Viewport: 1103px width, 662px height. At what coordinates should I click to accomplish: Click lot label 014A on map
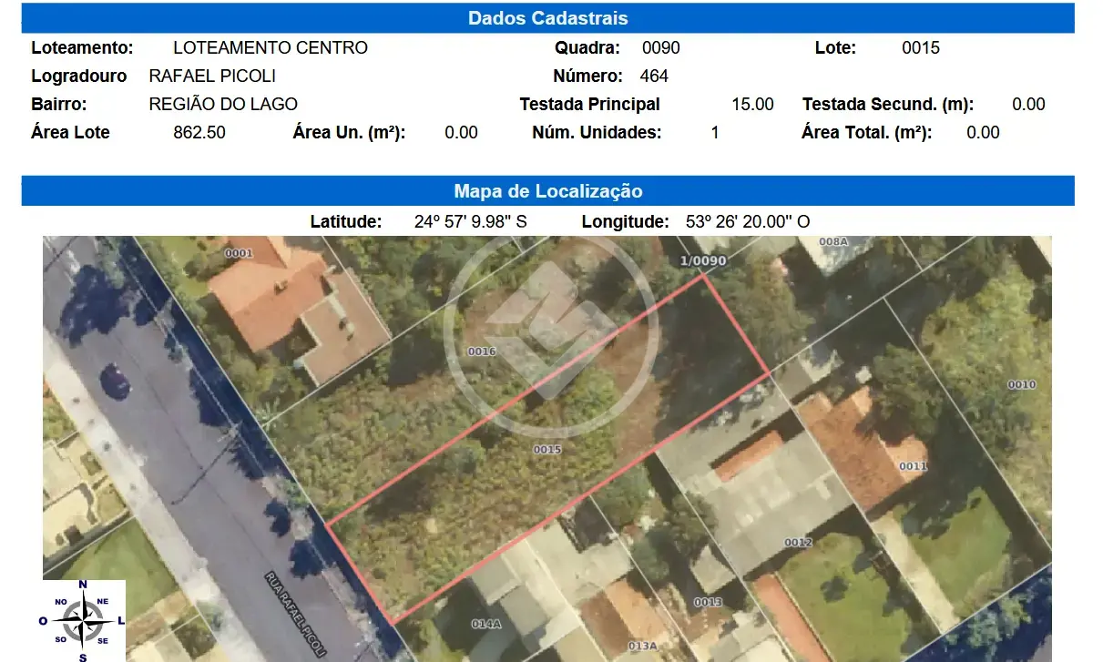coord(486,624)
